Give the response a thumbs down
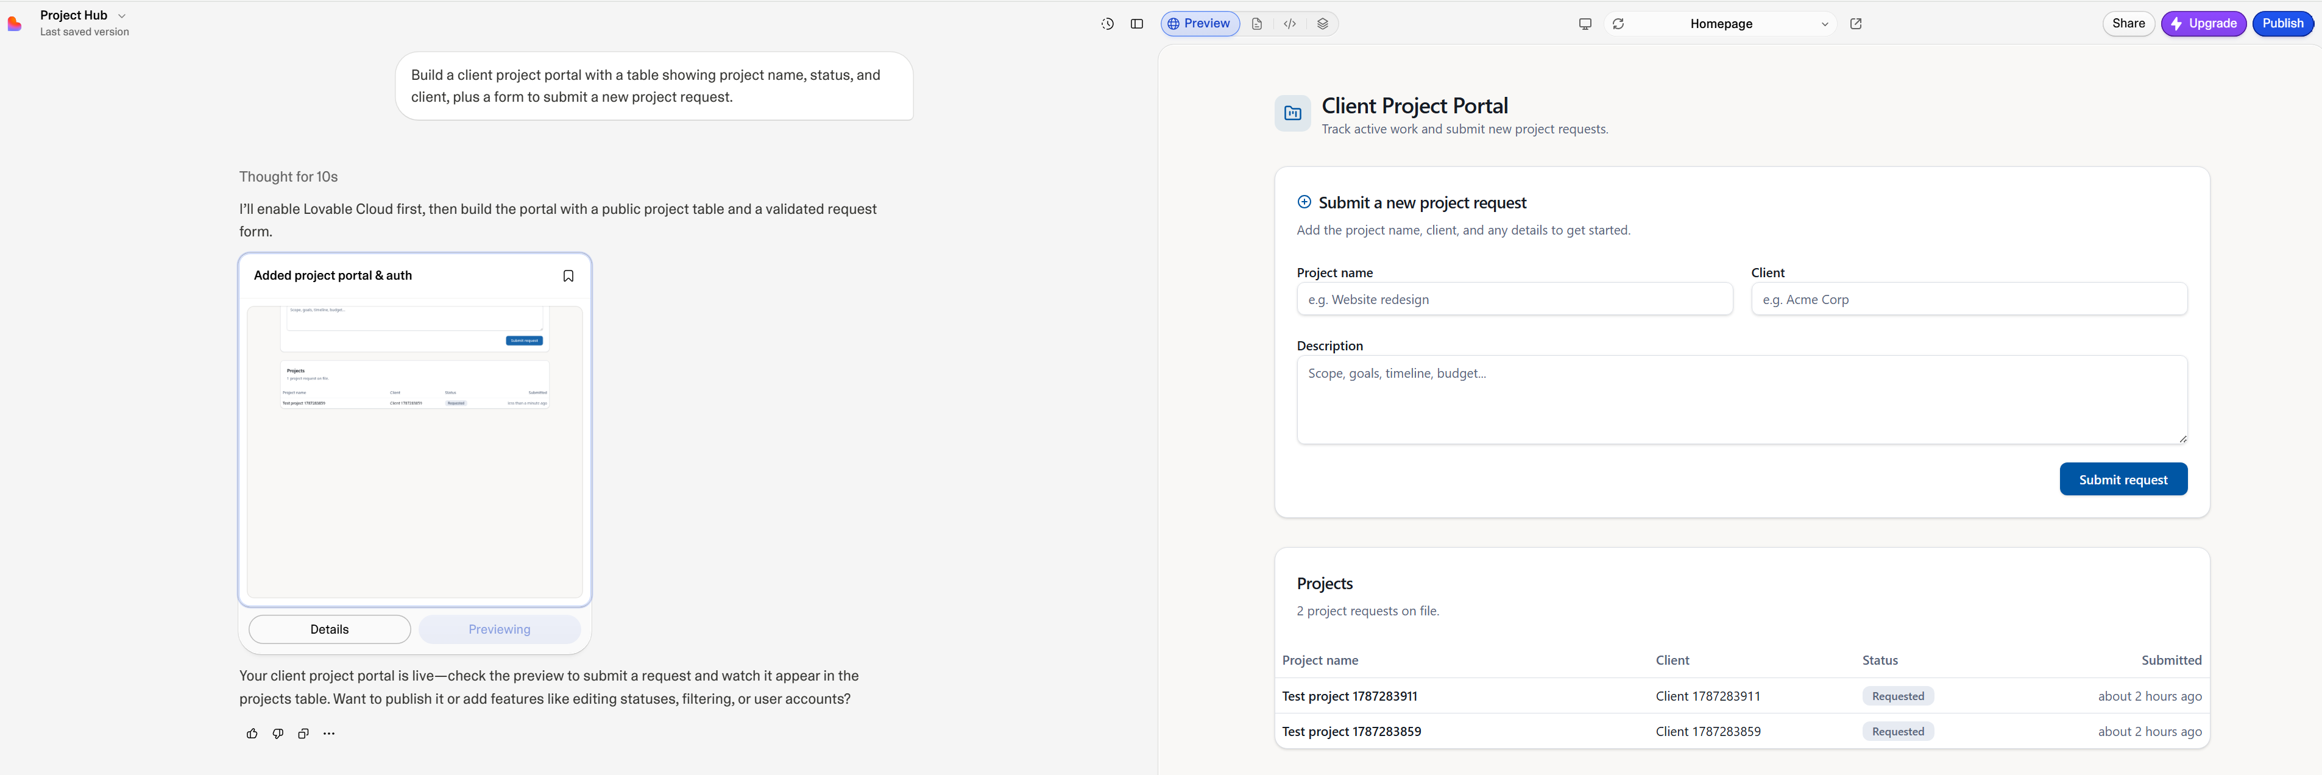This screenshot has height=775, width=2322. [278, 734]
